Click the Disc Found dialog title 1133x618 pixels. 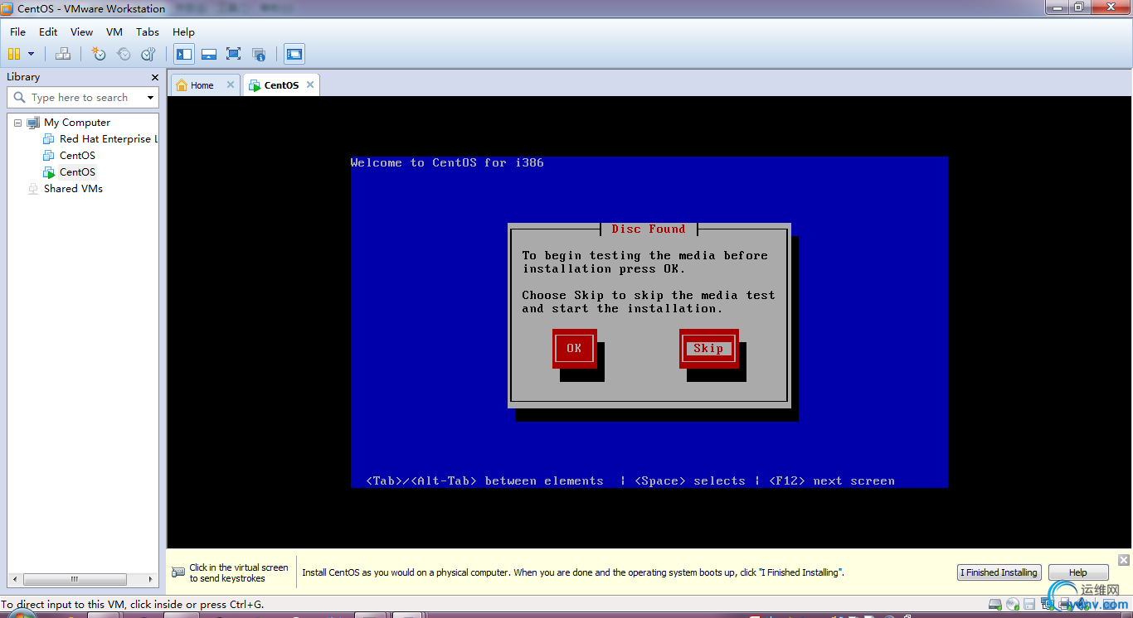click(649, 229)
